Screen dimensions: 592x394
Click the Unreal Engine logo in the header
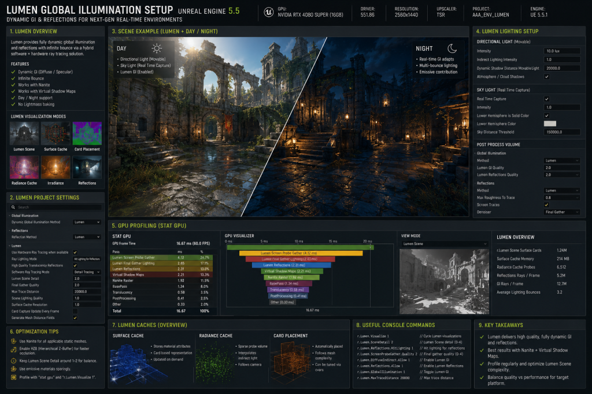click(268, 12)
